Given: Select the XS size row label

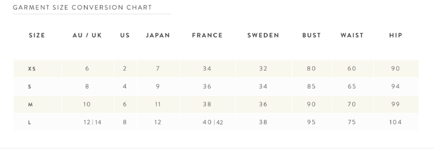Looking at the screenshot, I should pyautogui.click(x=32, y=69).
